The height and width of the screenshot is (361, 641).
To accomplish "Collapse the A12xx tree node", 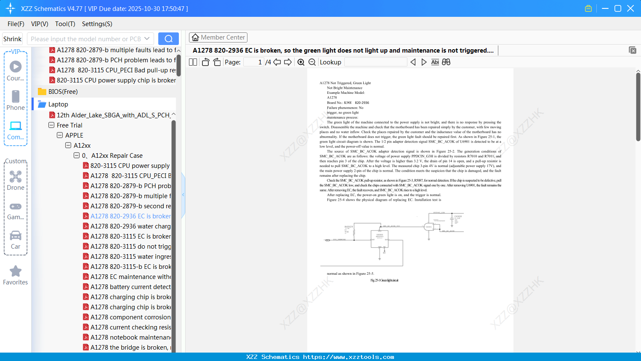I will [x=68, y=146].
